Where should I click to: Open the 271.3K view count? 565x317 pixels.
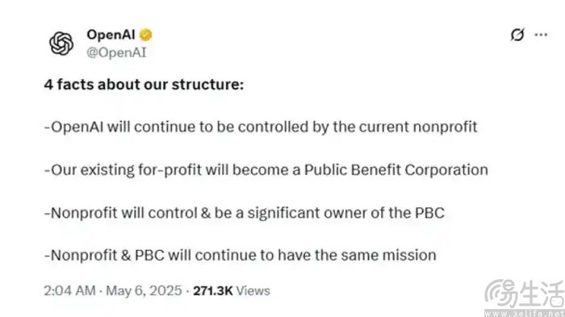pyautogui.click(x=213, y=290)
